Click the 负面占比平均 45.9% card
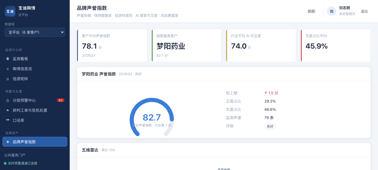Viewport: 378px width, 170px height. (x=336, y=45)
